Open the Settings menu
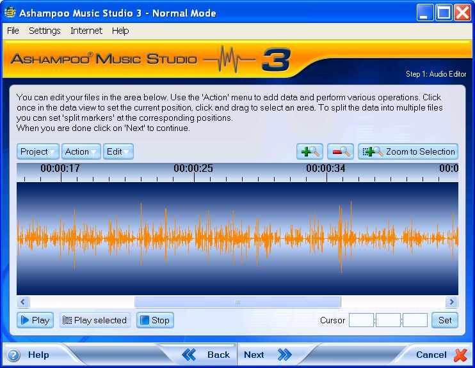Viewport: 475px width, 368px height. (44, 31)
